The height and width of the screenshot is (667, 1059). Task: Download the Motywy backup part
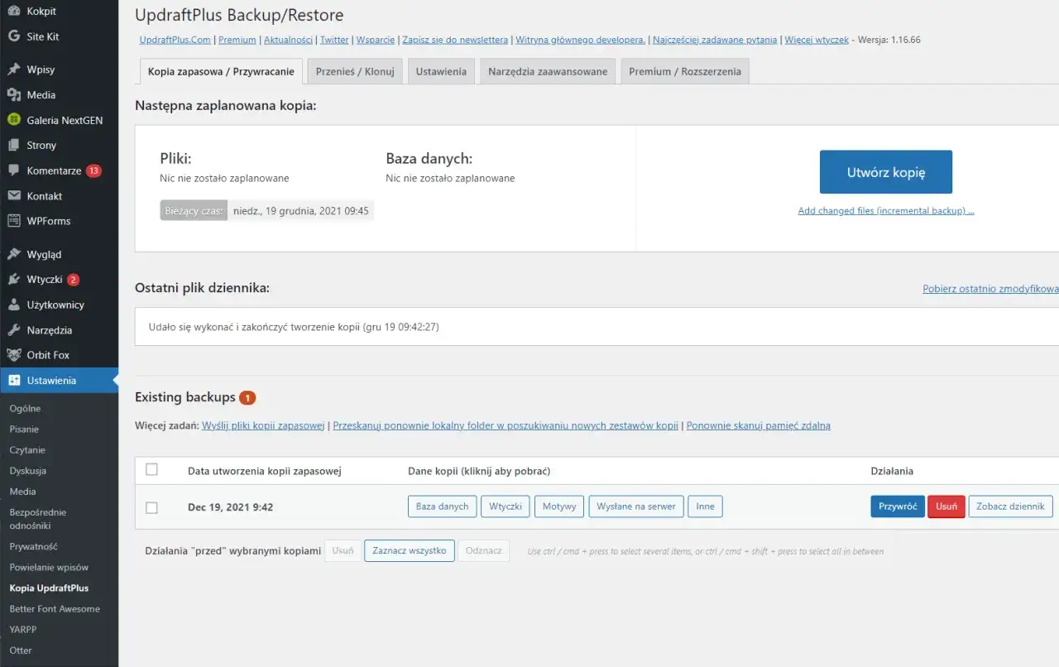(559, 506)
